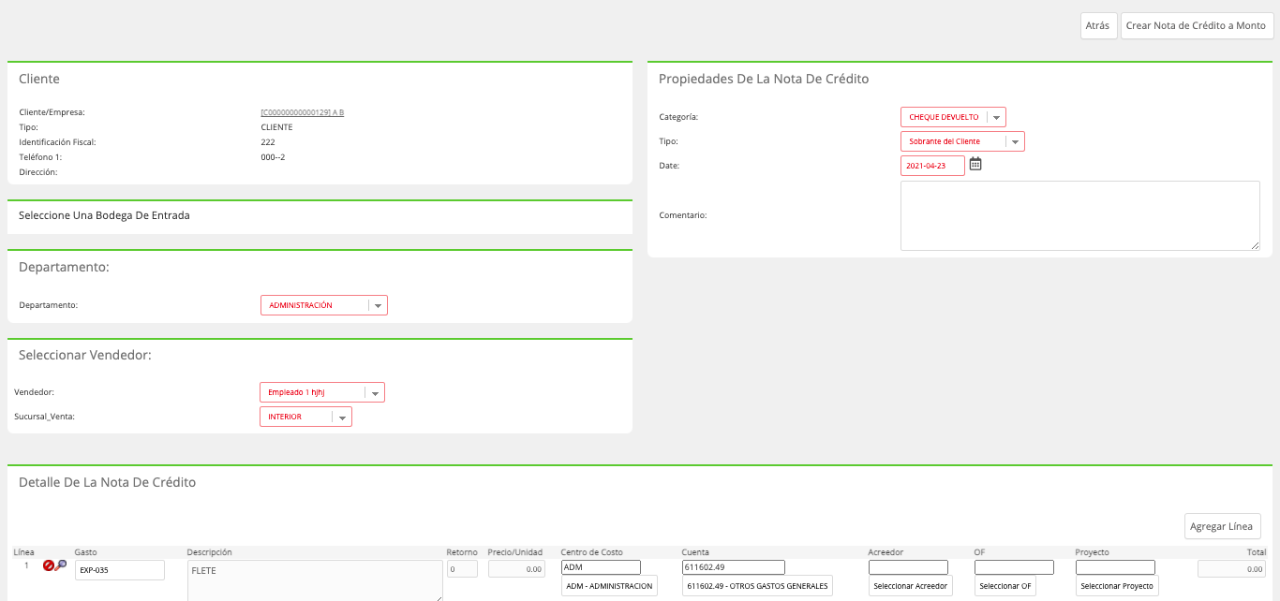Click into the Comentario text area
The image size is (1280, 601).
pos(1080,215)
